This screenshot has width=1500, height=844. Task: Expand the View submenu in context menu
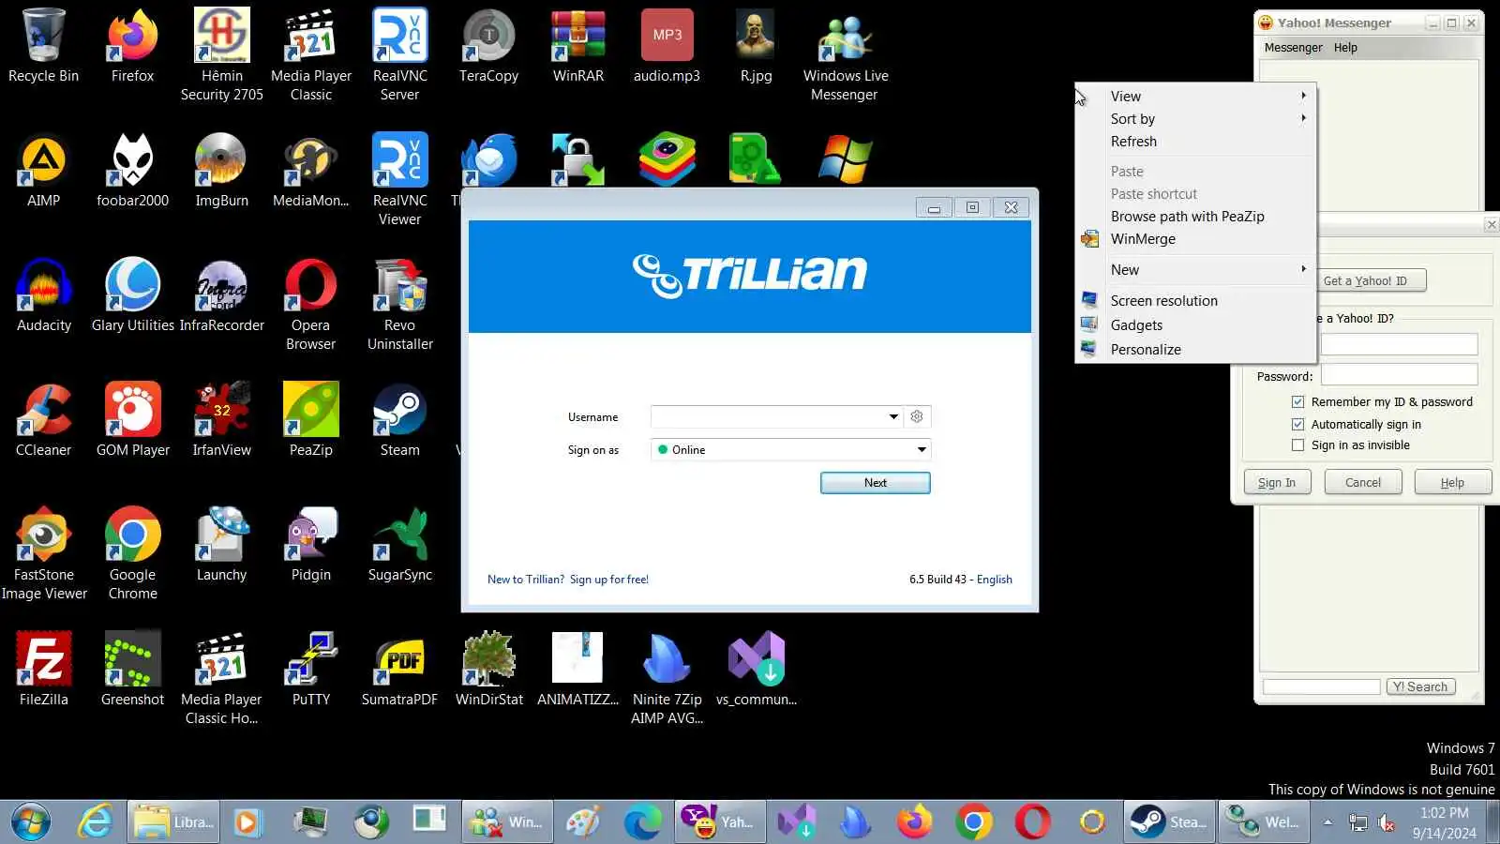click(x=1195, y=96)
